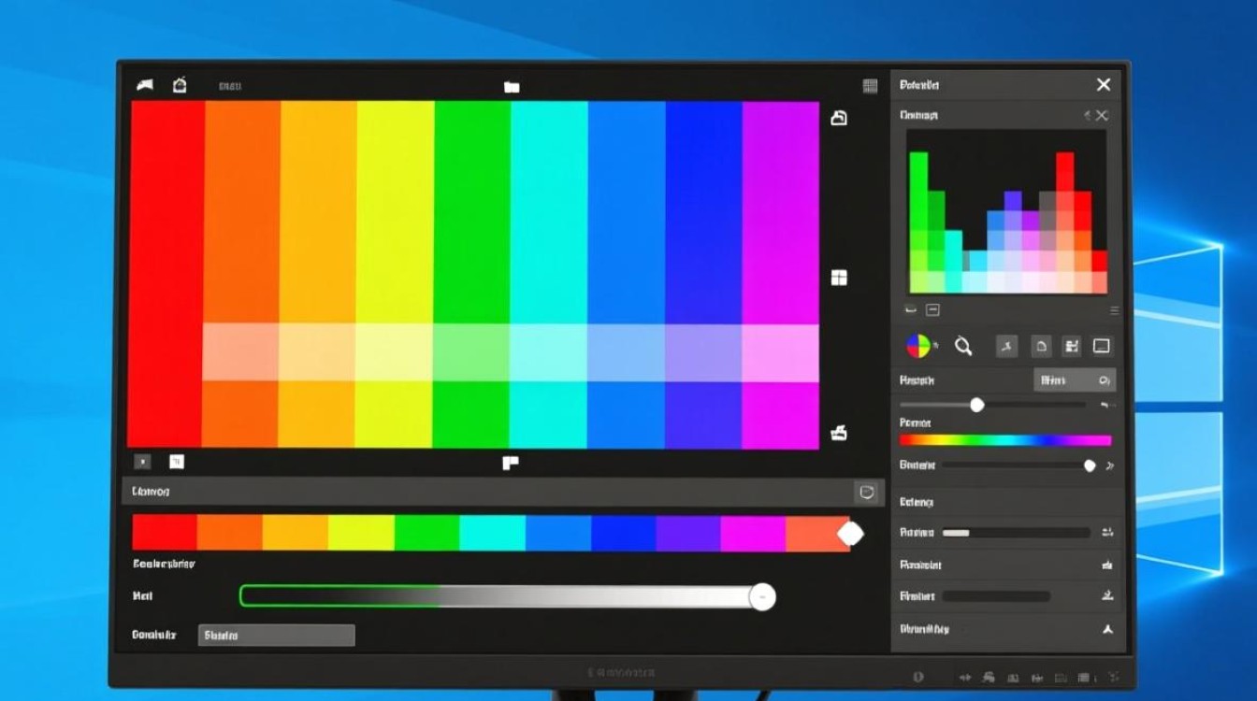Click the reset arrow beside the first right-panel slider
Screen dimensions: 1257x701
point(1106,405)
